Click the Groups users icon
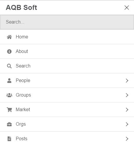 (9, 95)
